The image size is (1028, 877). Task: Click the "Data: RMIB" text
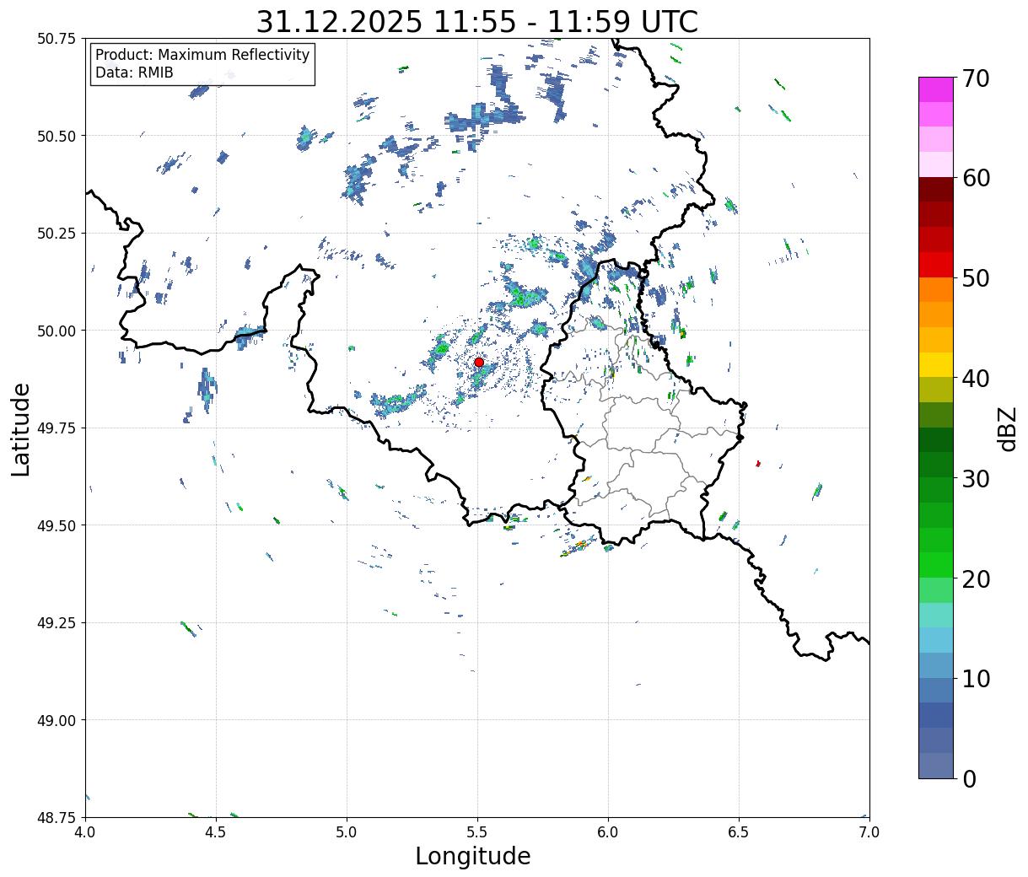tap(134, 73)
